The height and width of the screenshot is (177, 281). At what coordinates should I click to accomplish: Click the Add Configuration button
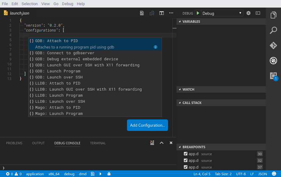[x=147, y=125]
